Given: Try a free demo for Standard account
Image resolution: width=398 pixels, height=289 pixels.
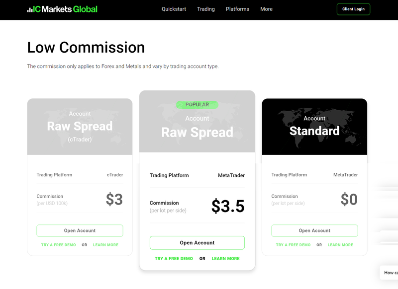Looking at the screenshot, I should click(x=293, y=245).
